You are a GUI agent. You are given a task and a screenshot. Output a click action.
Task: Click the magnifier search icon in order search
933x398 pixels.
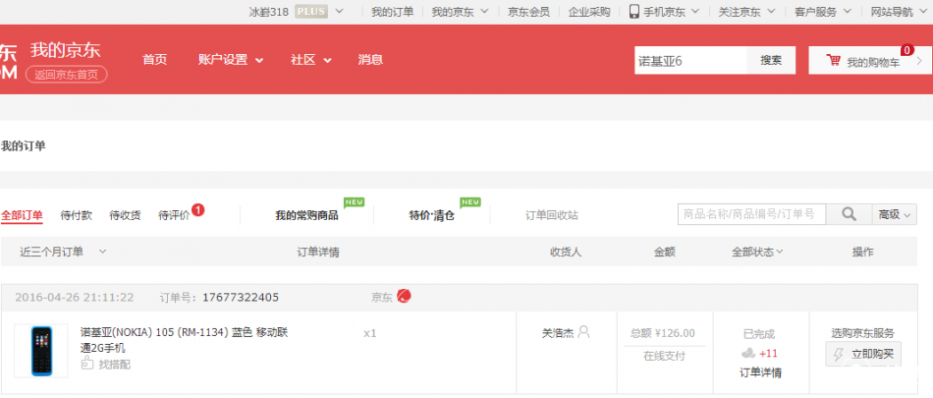pos(850,214)
